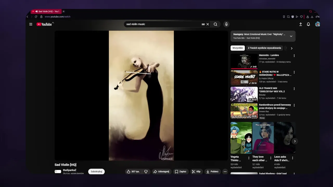Open 'OLD TRANCE MIX' video title
The height and width of the screenshot is (187, 333).
(272, 90)
